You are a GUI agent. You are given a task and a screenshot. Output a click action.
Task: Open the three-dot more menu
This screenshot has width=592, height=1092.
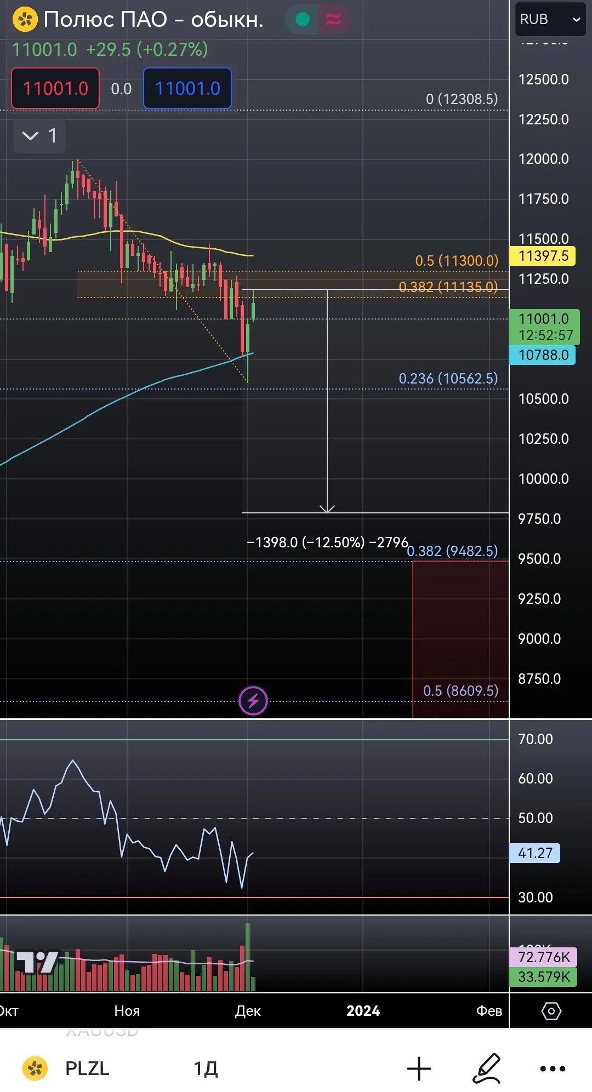pos(553,1068)
